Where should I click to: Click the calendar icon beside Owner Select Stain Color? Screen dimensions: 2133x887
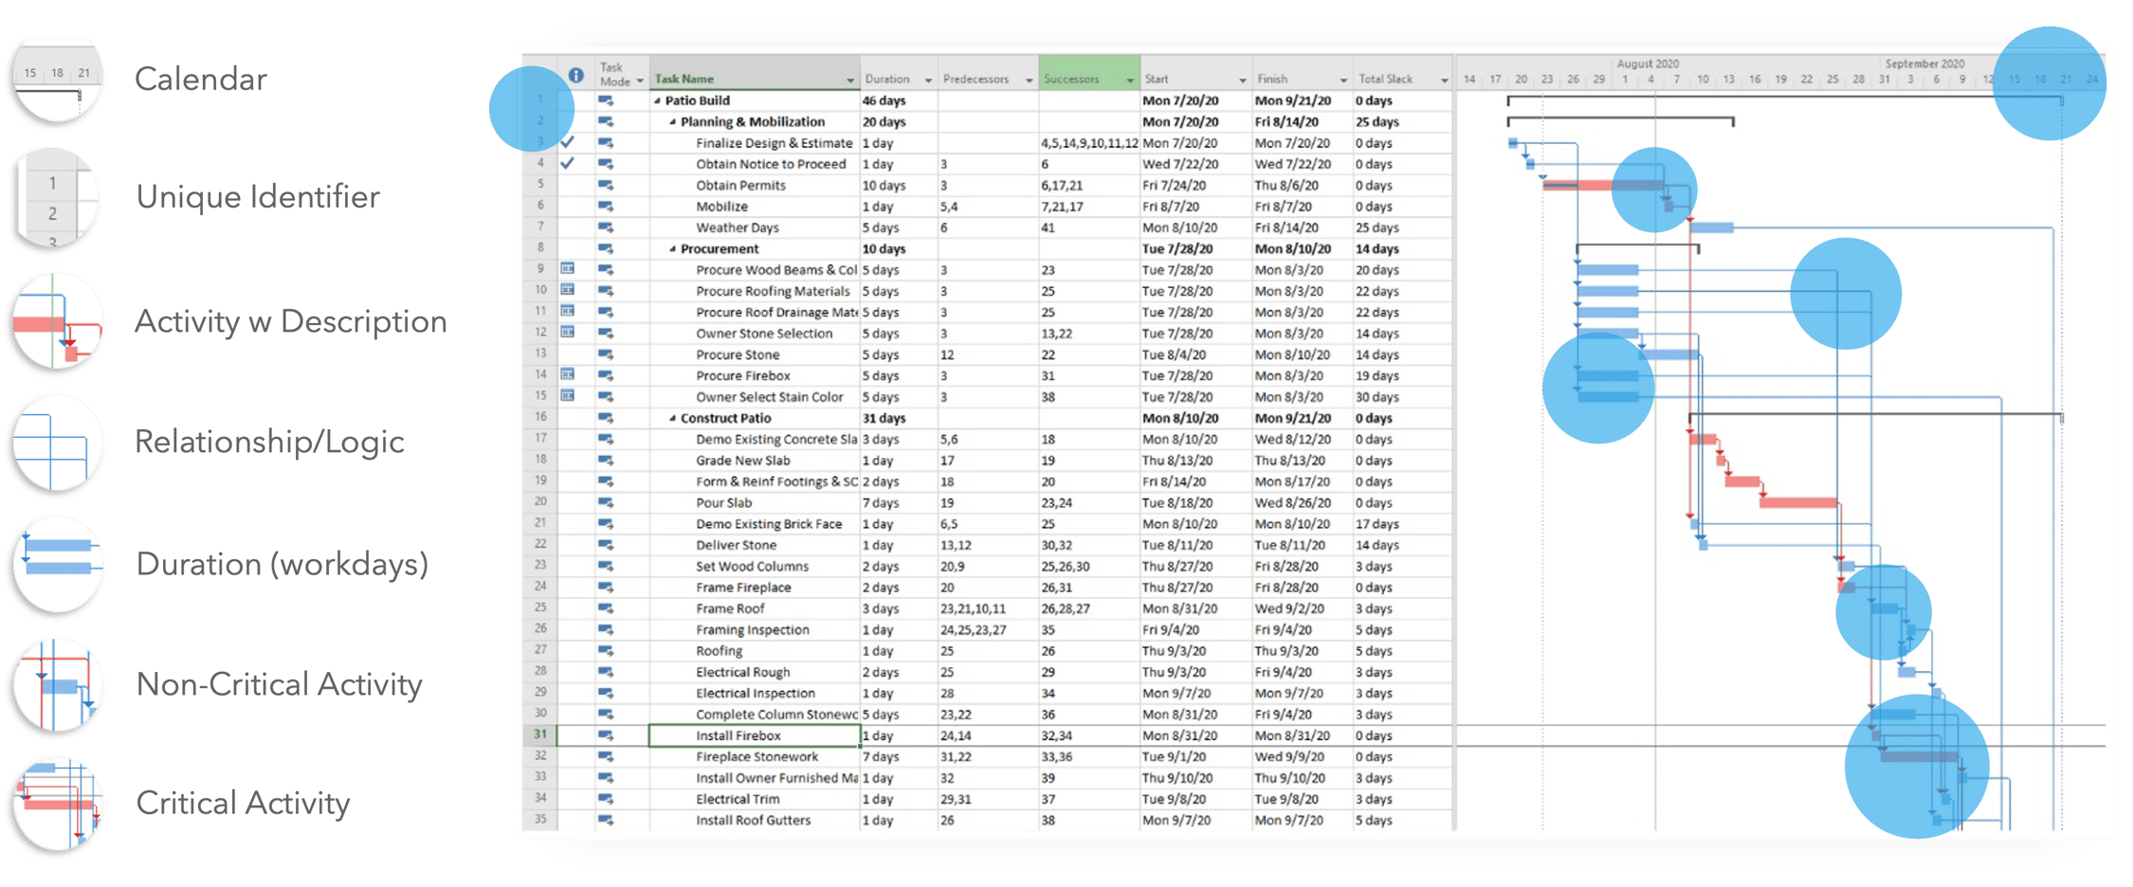[x=566, y=396]
